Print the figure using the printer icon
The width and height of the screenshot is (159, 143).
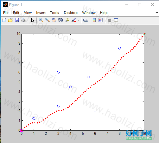tap(23, 20)
